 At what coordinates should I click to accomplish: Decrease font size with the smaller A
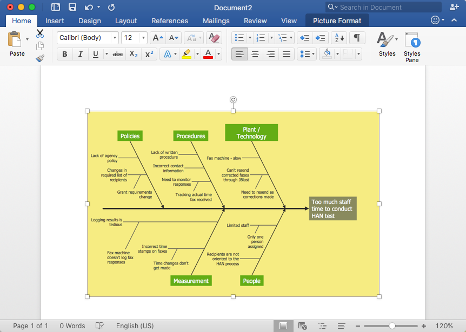174,38
